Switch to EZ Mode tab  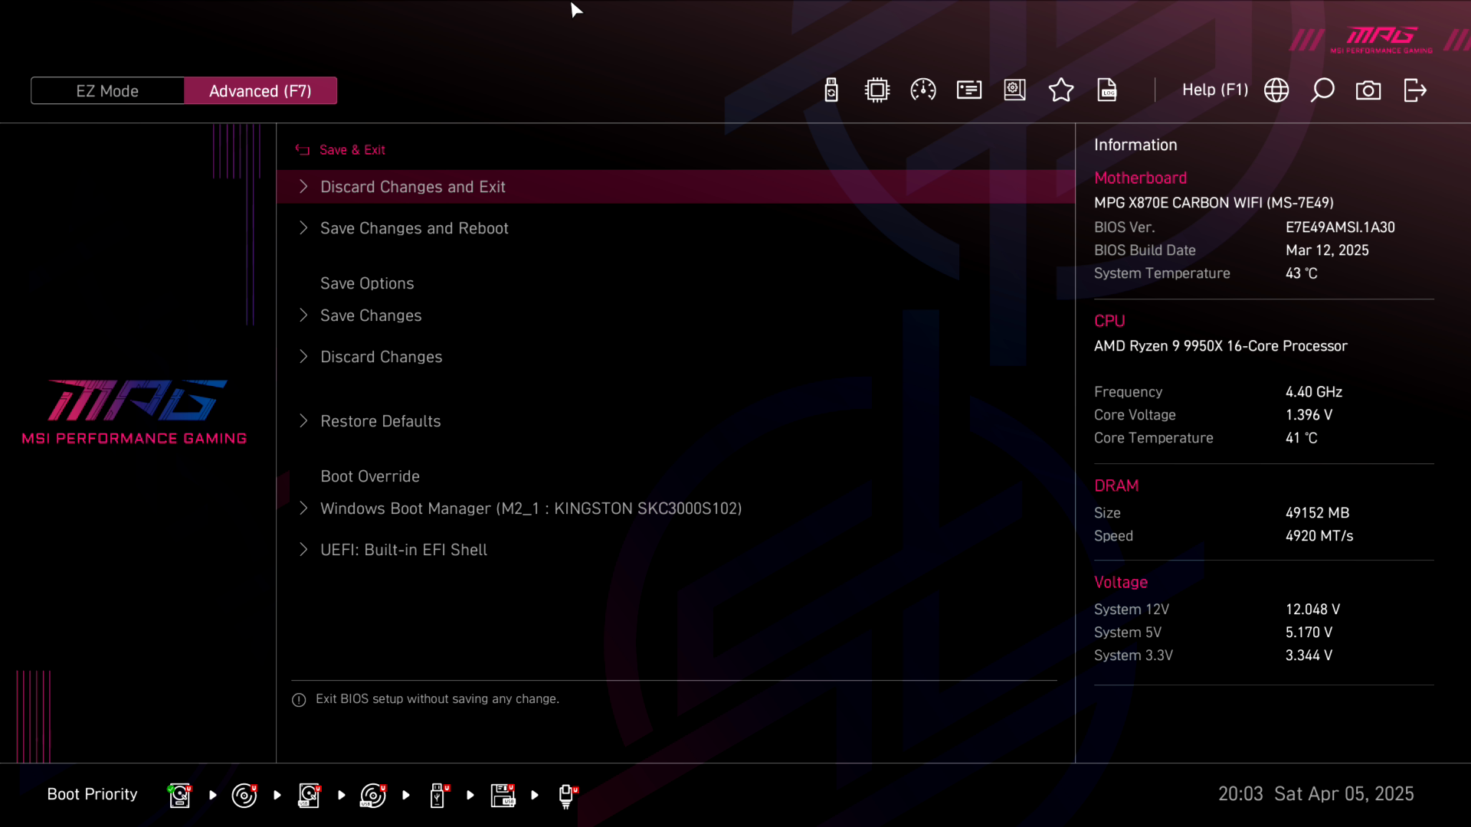coord(107,90)
